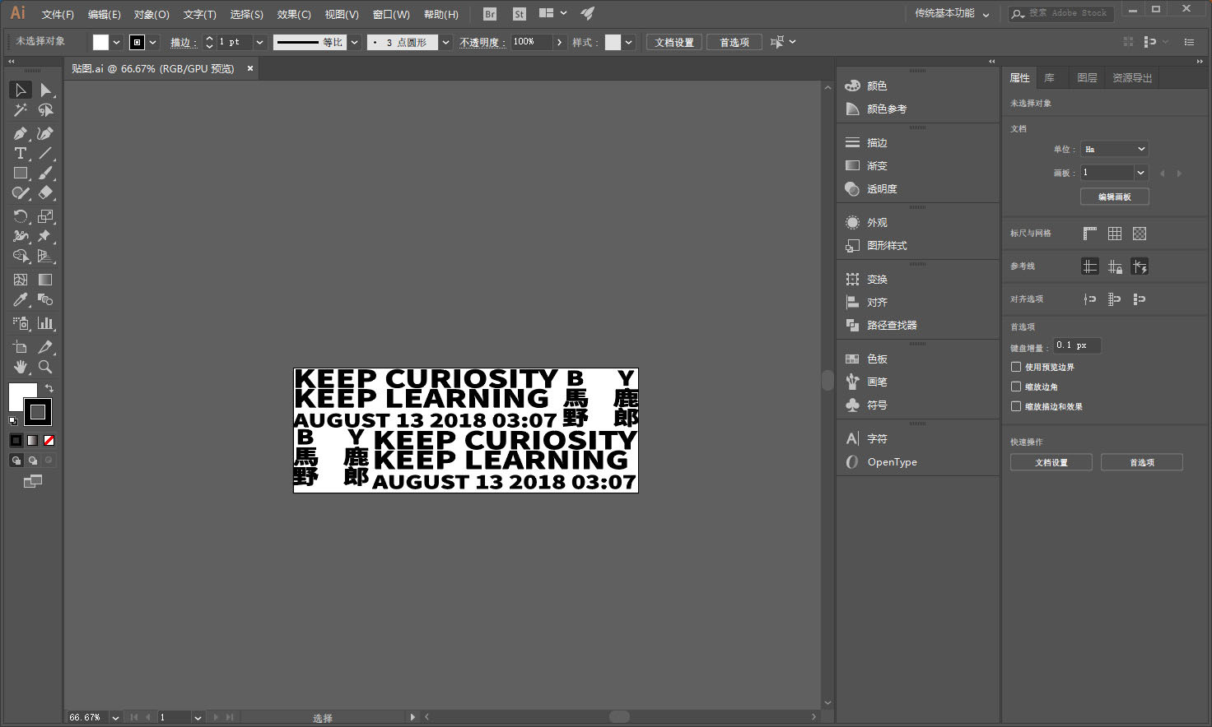Open the 效果(C) menu
1212x727 pixels.
(x=294, y=14)
